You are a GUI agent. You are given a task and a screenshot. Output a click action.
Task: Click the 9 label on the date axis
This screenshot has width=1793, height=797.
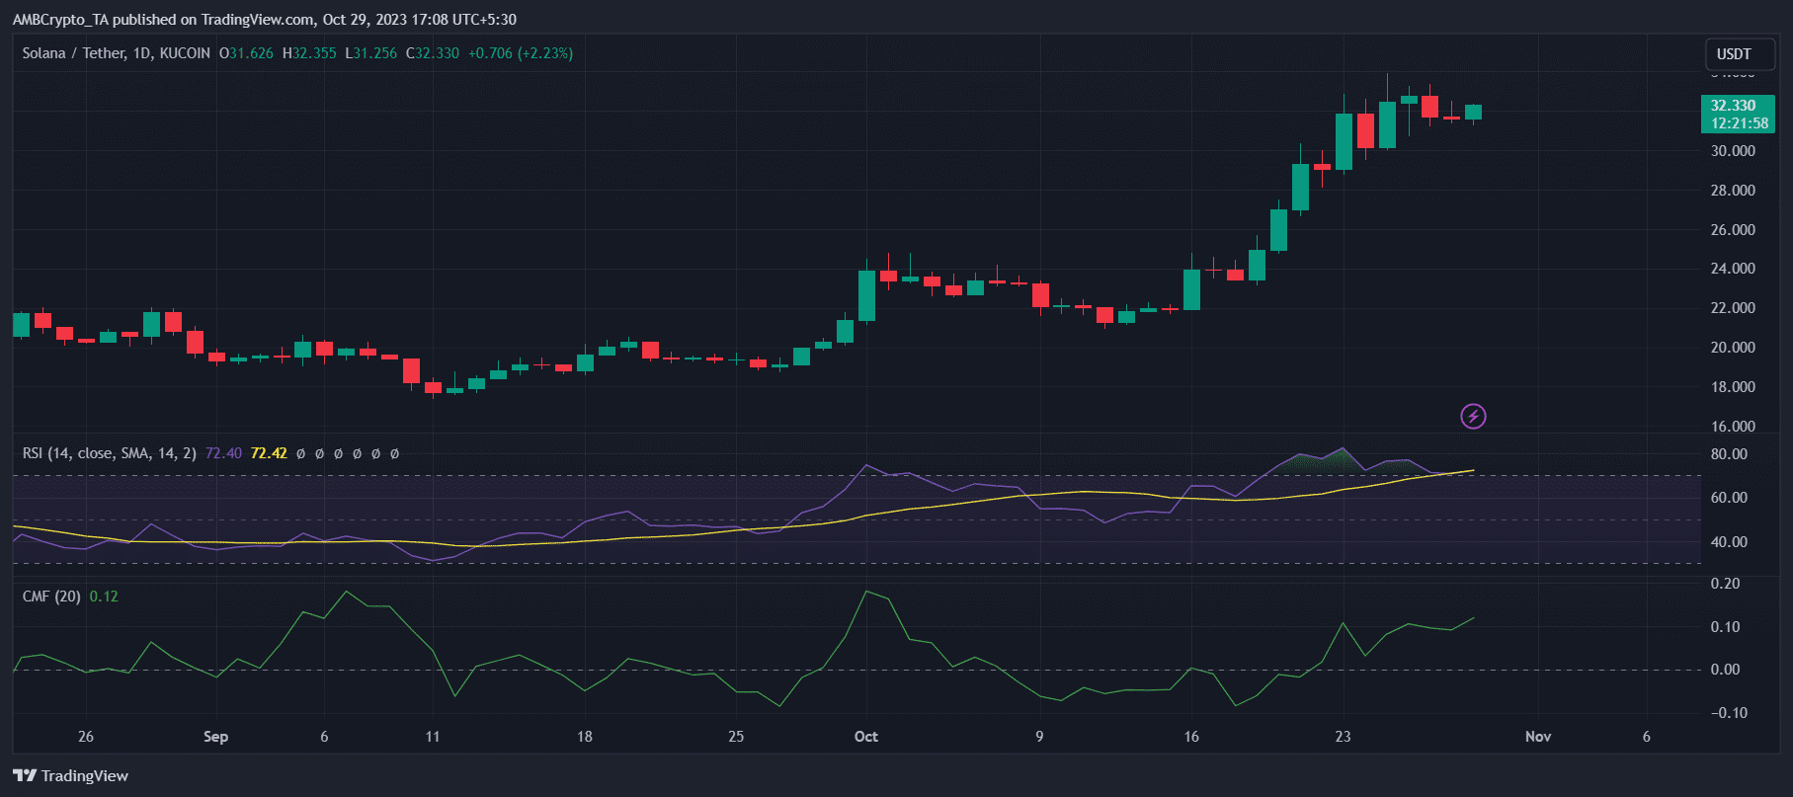1039,737
